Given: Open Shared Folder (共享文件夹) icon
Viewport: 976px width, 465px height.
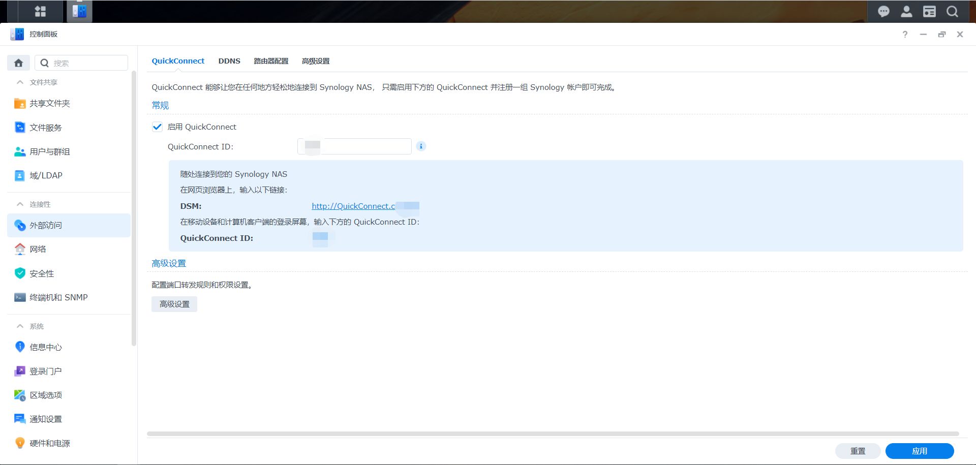Looking at the screenshot, I should 20,103.
